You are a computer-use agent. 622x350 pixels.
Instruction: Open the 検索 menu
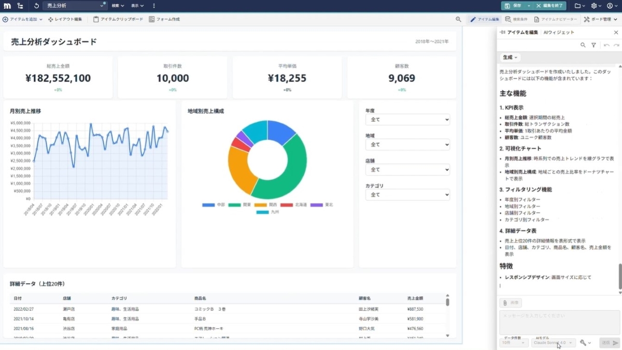(x=118, y=6)
